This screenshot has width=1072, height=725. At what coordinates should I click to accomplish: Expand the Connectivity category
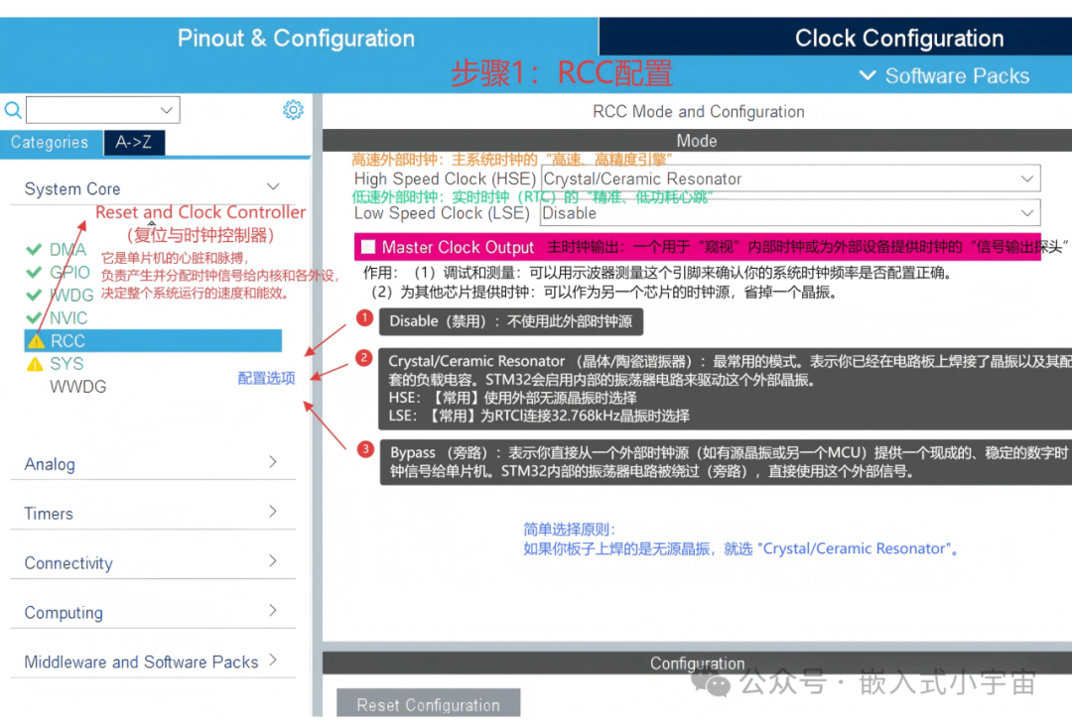[273, 561]
